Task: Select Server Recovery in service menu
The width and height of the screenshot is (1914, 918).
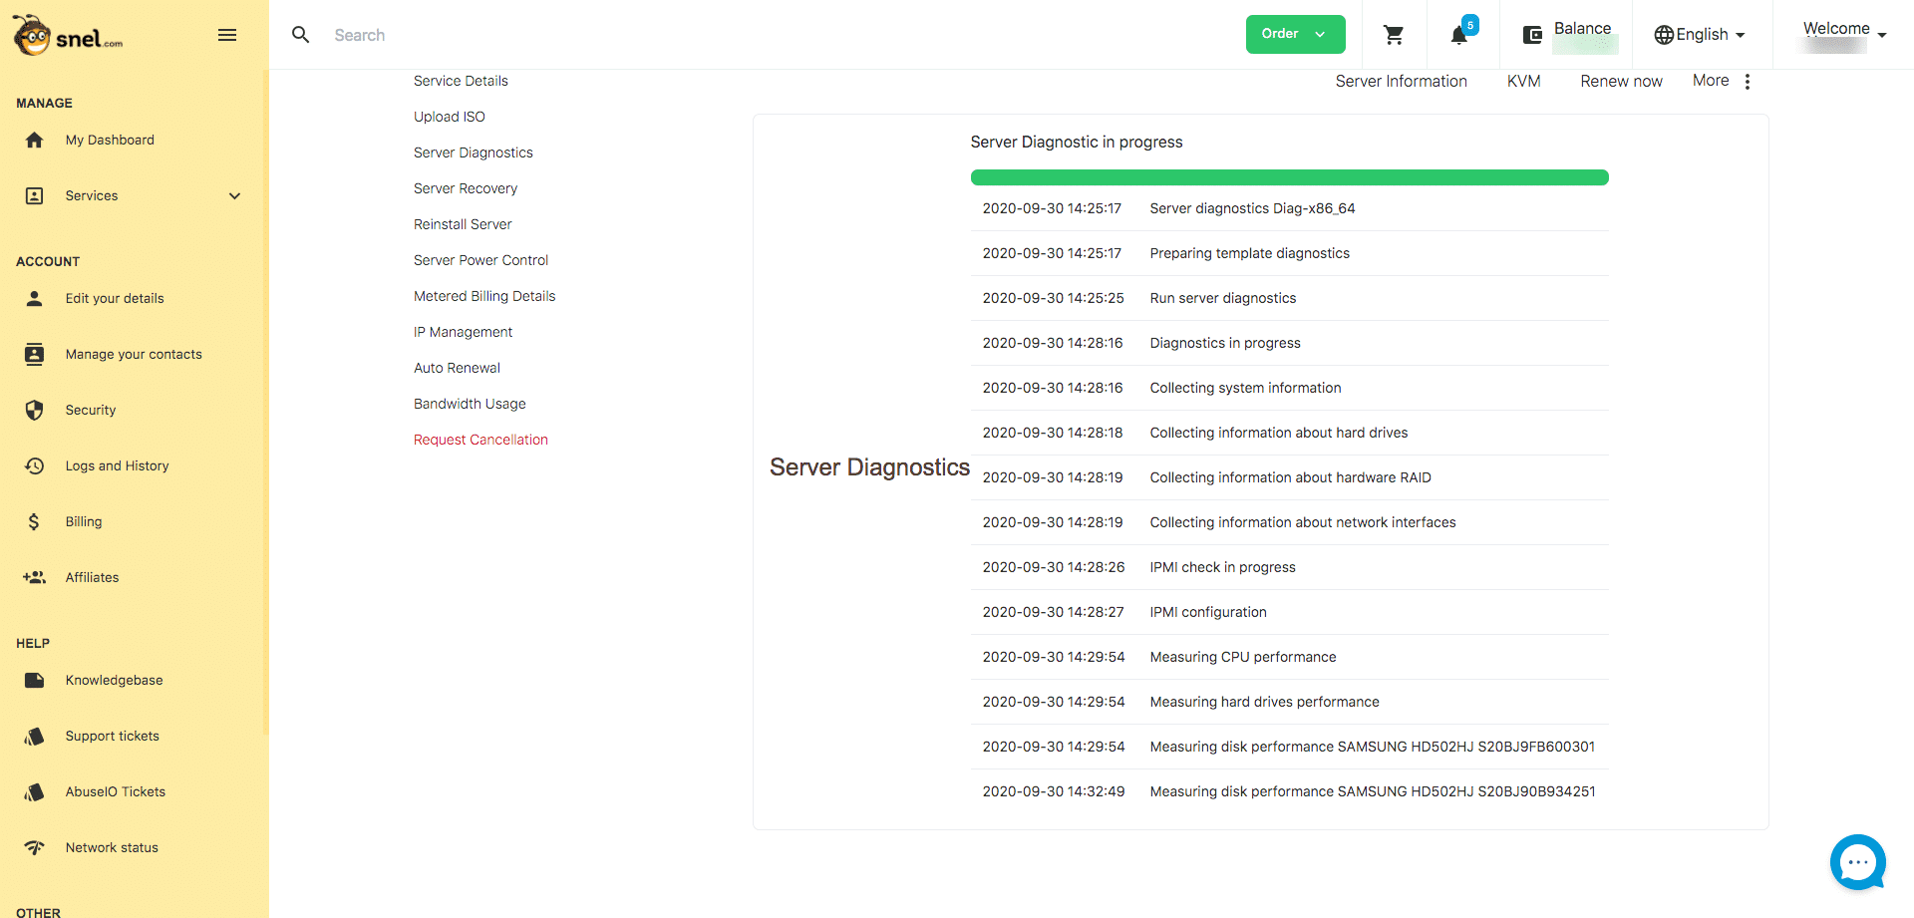Action: 466,188
